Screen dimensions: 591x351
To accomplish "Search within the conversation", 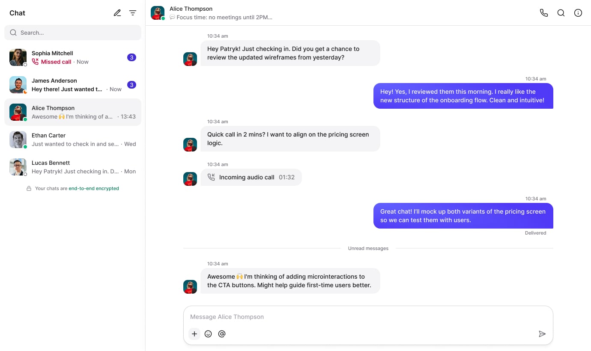I will coord(561,13).
